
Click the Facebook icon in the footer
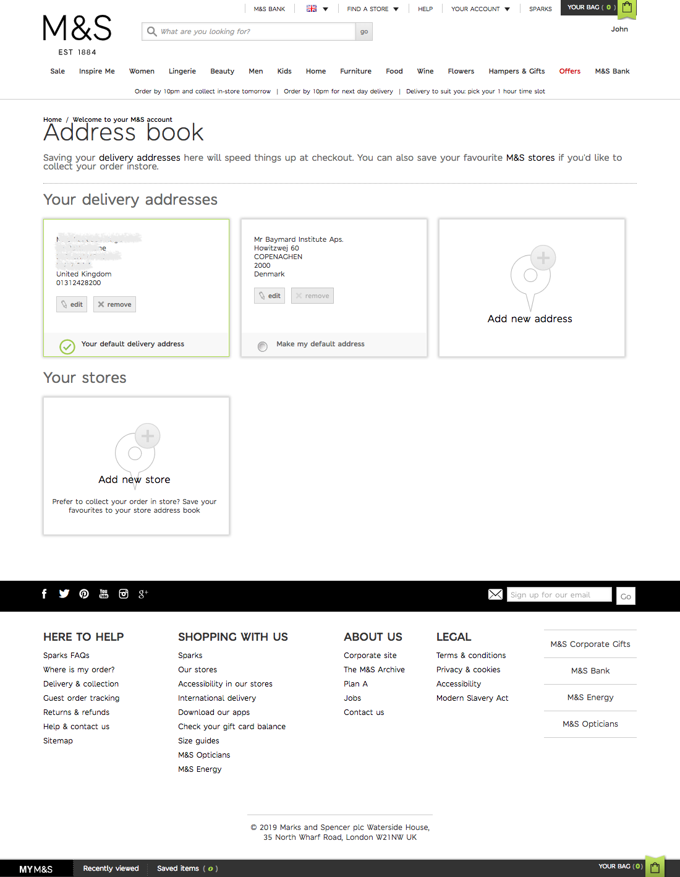click(44, 594)
